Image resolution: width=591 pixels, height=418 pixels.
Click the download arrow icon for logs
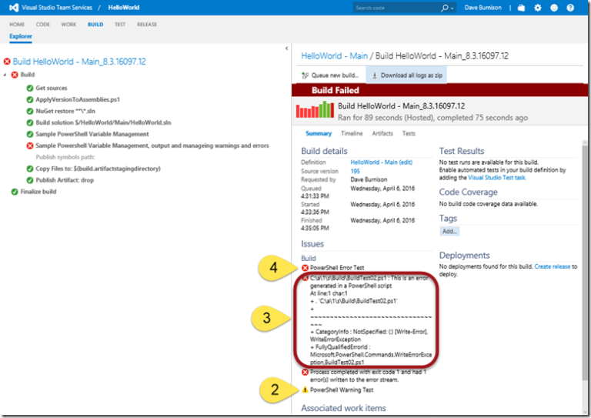(x=375, y=75)
